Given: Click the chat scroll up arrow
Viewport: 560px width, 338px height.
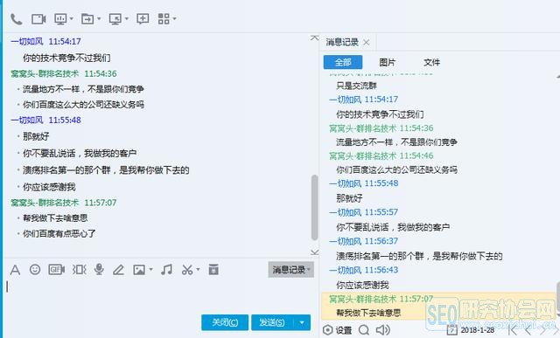Looking at the screenshot, I should tap(315, 38).
